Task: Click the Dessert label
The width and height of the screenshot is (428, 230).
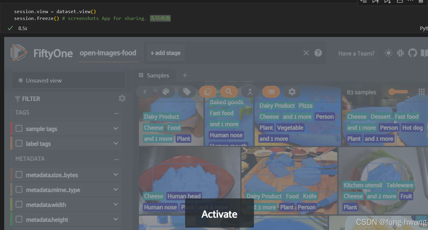Action: (x=381, y=116)
